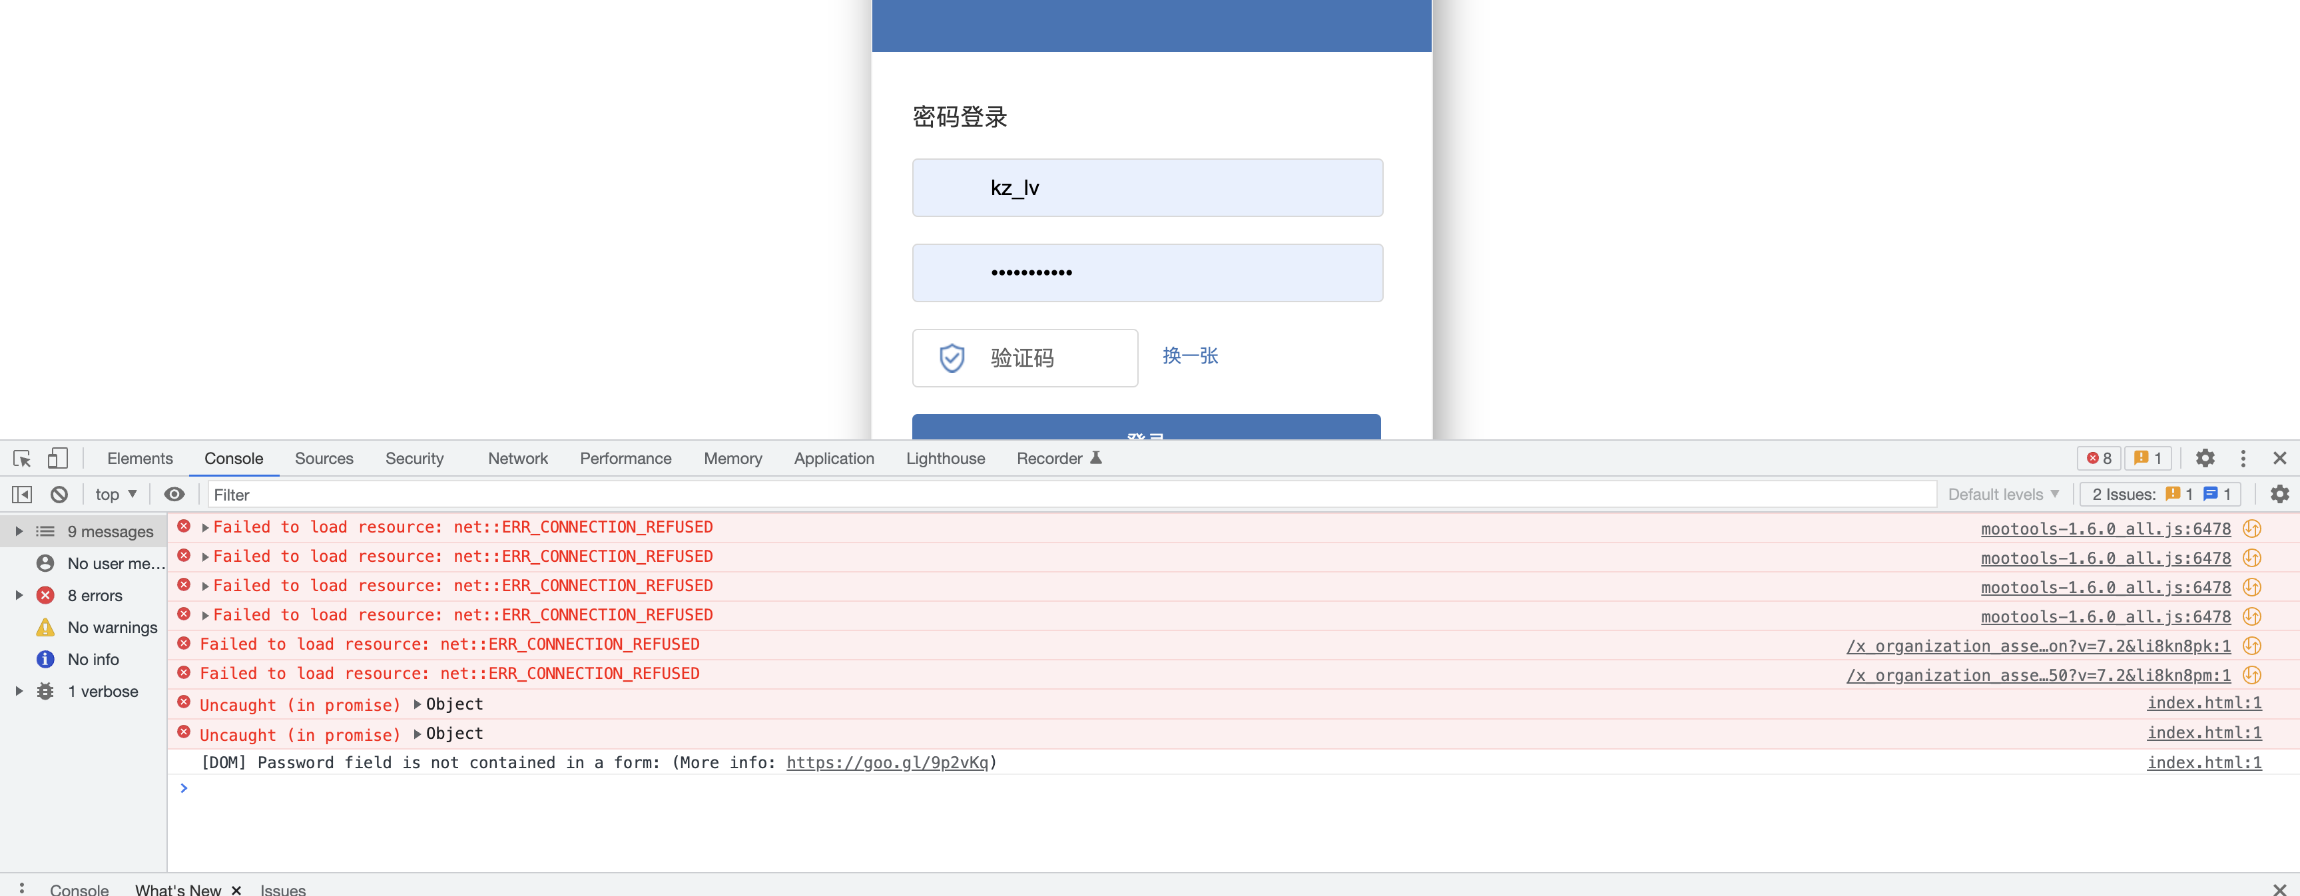Open console settings gear next to Issues
Image resolution: width=2300 pixels, height=896 pixels.
coord(2279,495)
